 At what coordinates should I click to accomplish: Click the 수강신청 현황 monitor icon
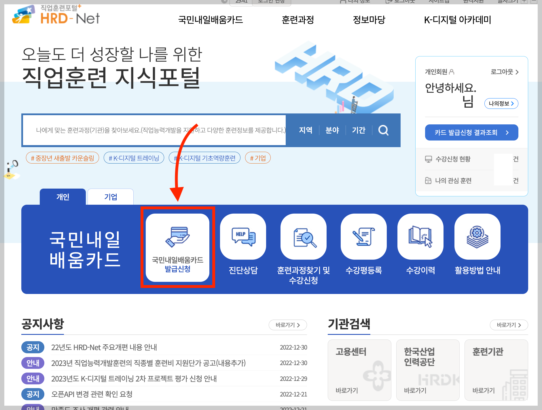coord(429,159)
